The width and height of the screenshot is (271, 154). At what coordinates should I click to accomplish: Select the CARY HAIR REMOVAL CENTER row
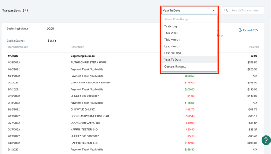[132, 83]
